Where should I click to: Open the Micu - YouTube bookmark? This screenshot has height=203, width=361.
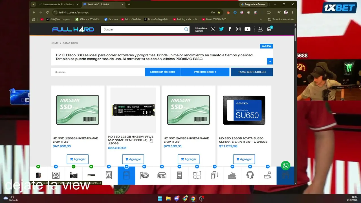point(131,19)
